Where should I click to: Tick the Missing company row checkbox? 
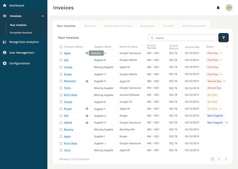tap(61, 129)
